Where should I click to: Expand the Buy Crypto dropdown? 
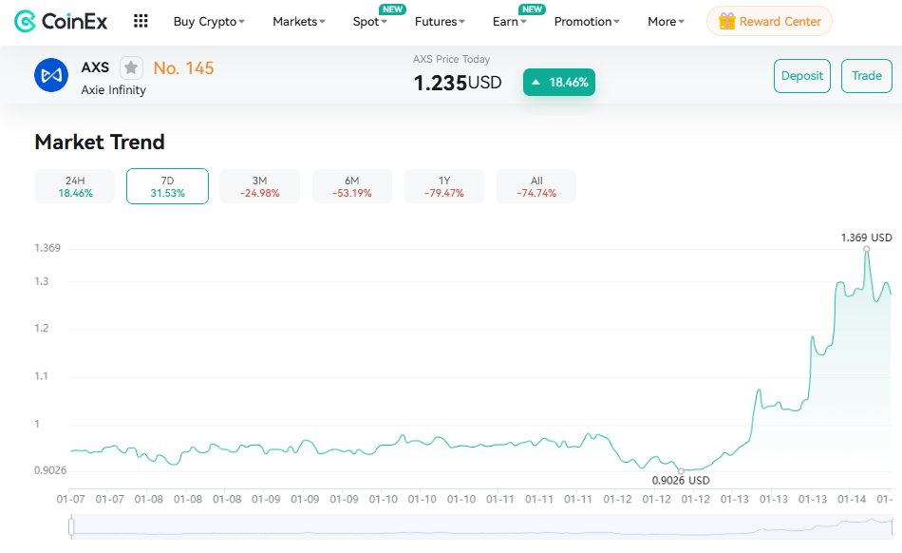tap(209, 21)
